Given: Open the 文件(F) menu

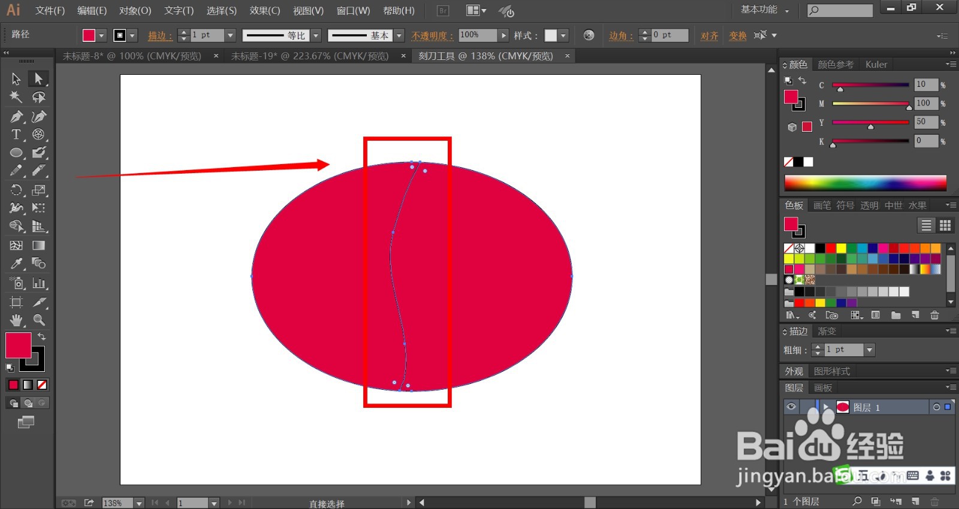Looking at the screenshot, I should [50, 11].
